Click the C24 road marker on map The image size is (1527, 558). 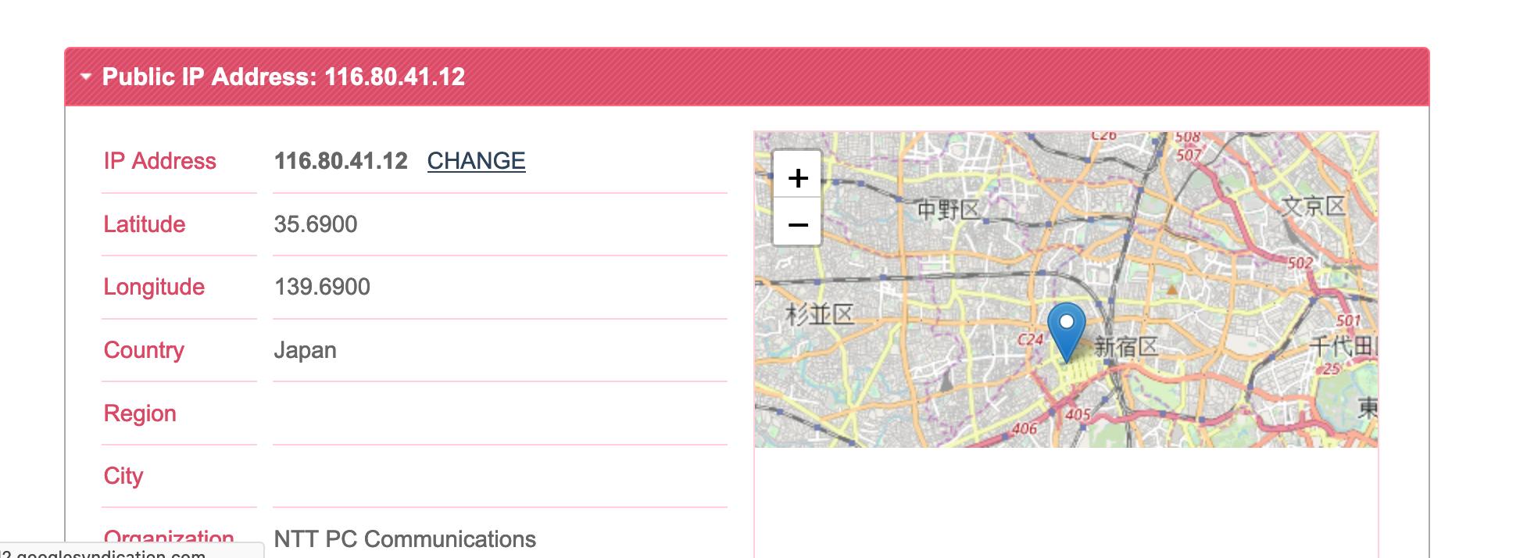point(1030,340)
